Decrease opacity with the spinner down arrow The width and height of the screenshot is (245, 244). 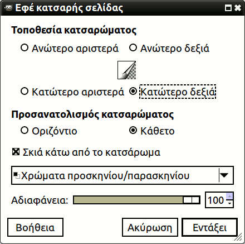(x=230, y=204)
